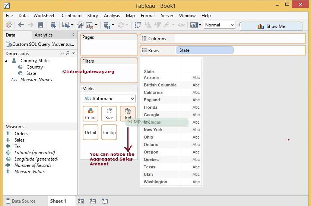Select the State pill on Rows shelf
This screenshot has height=206, width=311.
point(204,50)
